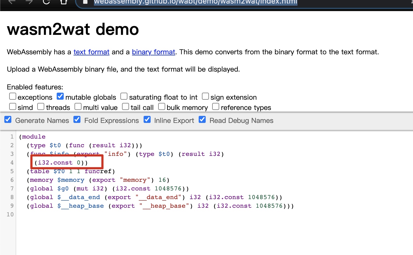413x255 pixels.
Task: Click the browser home icon
Action: pyautogui.click(x=63, y=2)
